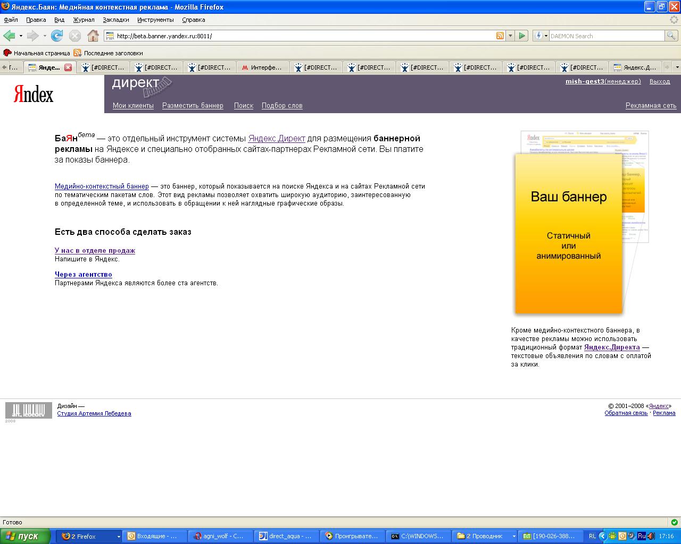
Task: Open the 190-026-388 taskbar item
Action: coord(551,537)
